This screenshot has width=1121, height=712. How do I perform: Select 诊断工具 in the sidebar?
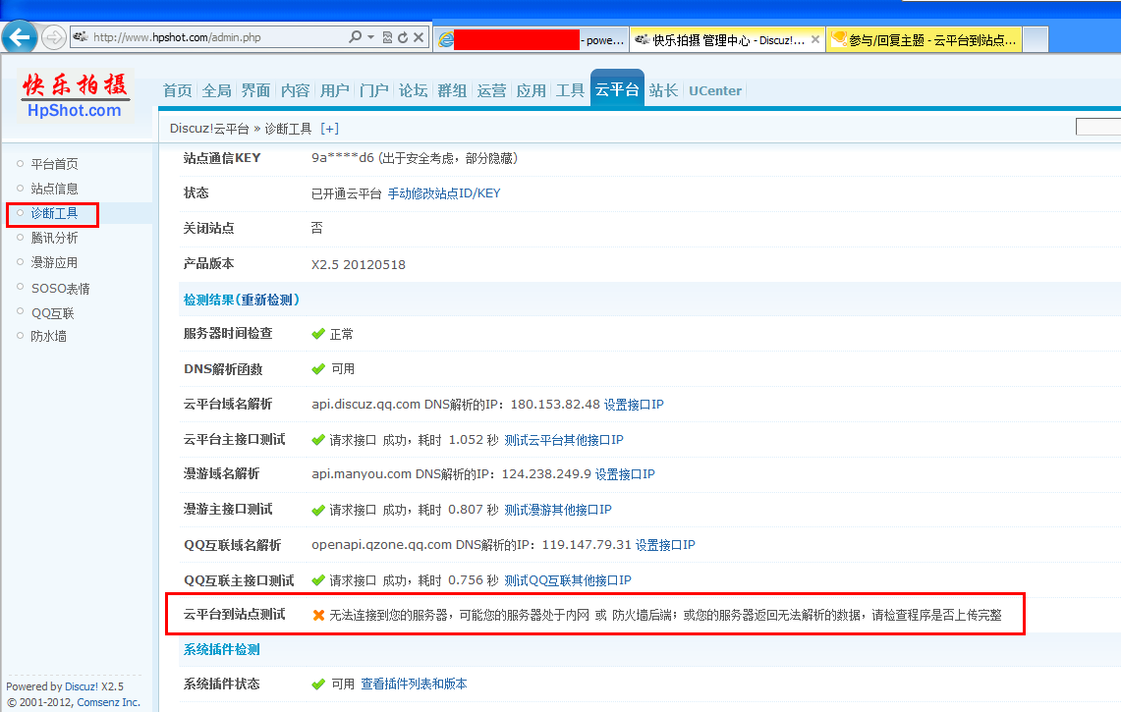coord(54,213)
